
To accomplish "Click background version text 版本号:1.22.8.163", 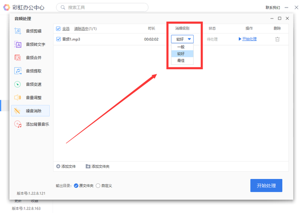I will tap(26, 208).
